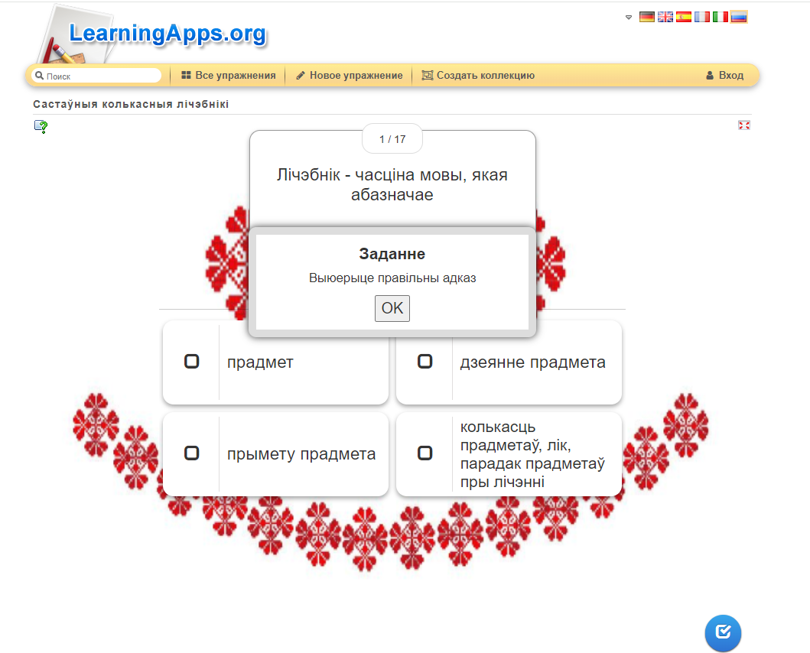Image resolution: width=810 pixels, height=653 pixels.
Task: Toggle fullscreen with red arrows icon
Action: 743,125
